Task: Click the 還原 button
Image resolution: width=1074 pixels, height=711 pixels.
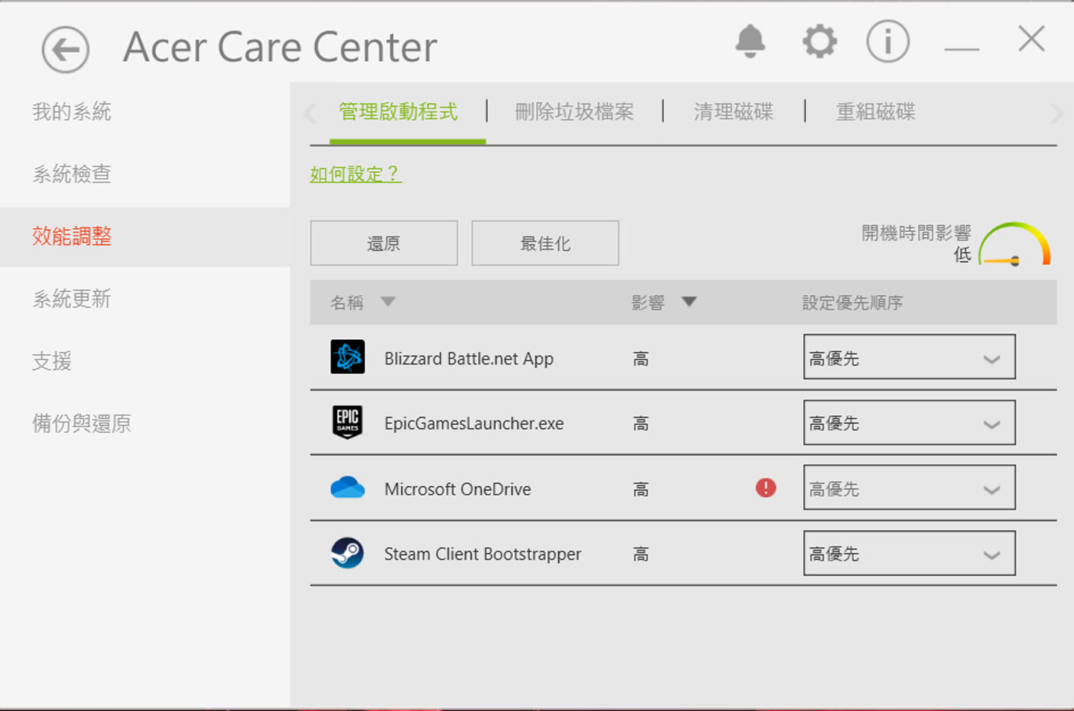Action: (383, 243)
